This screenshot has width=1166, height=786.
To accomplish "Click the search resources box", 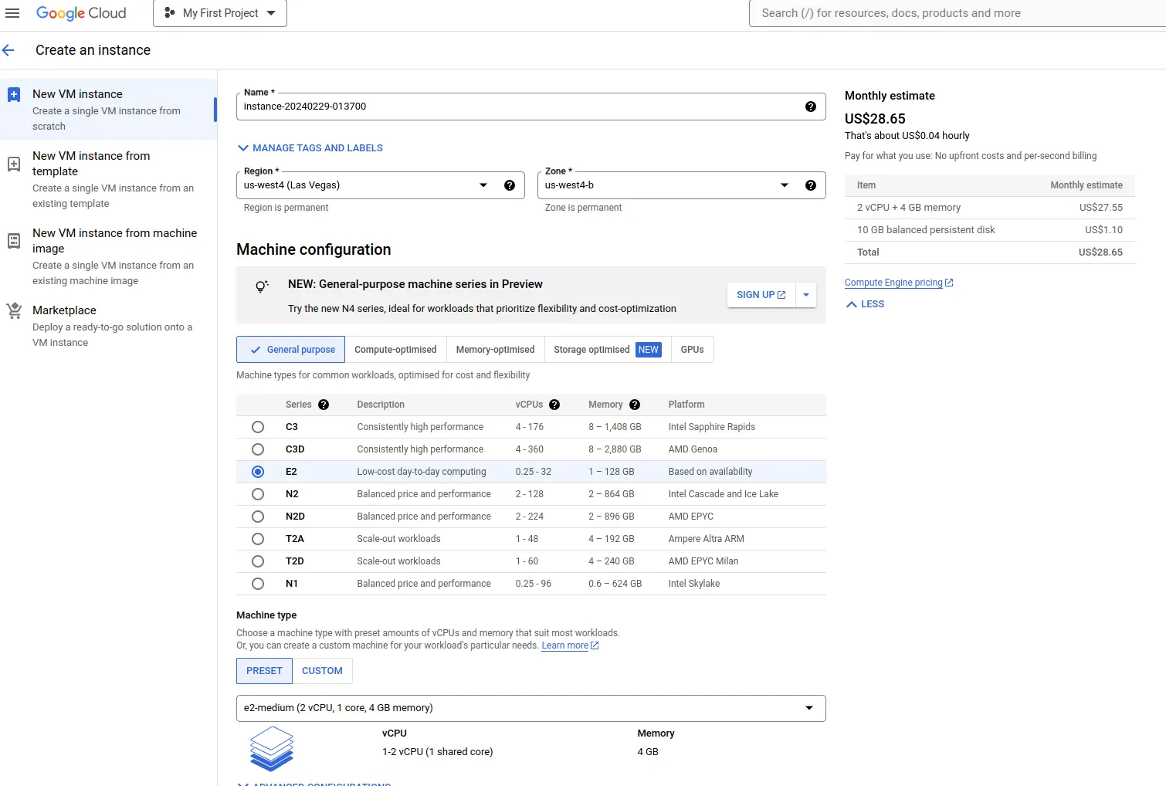I will [x=958, y=13].
